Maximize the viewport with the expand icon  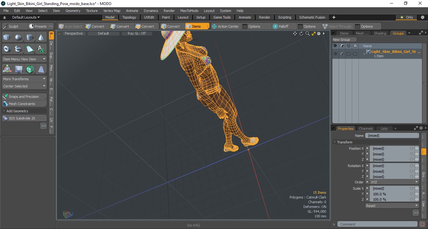pyautogui.click(x=313, y=34)
